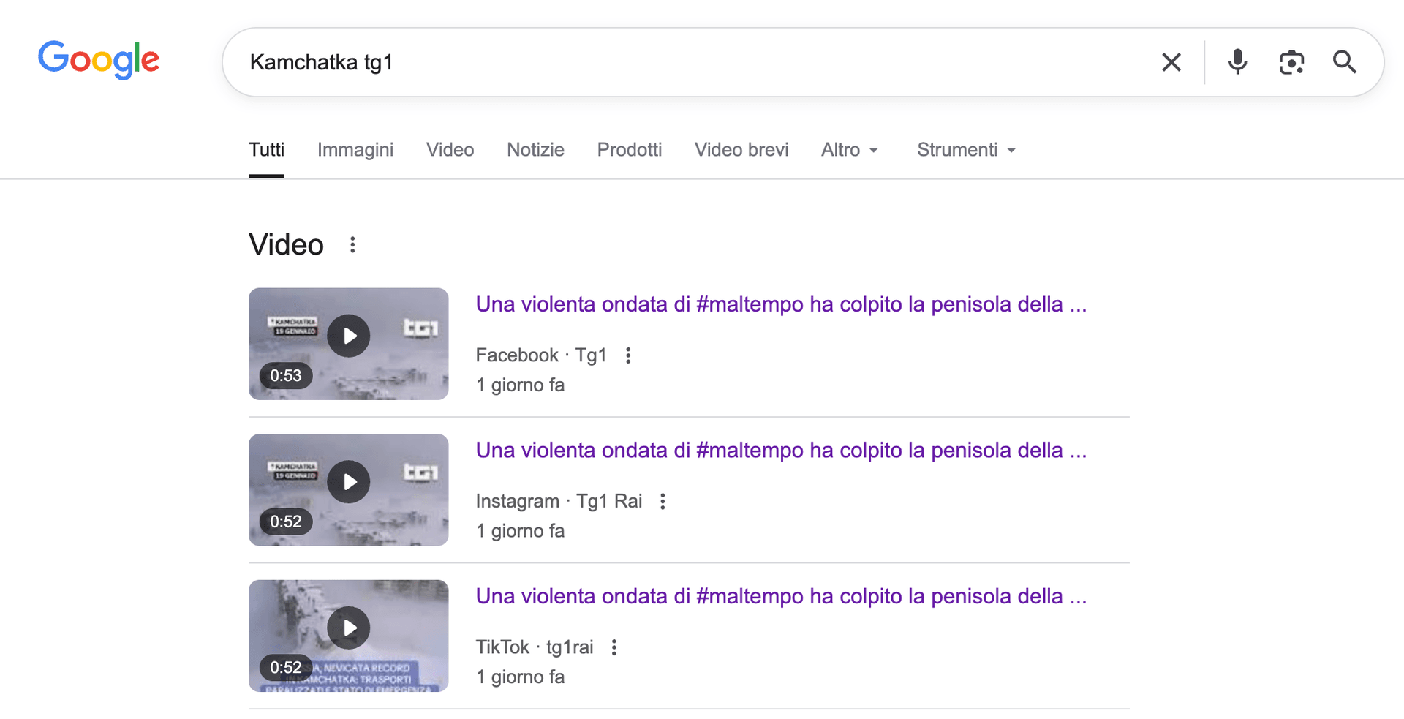Select the Video brevi tab
Screen dimensions: 1404x719
tap(741, 150)
